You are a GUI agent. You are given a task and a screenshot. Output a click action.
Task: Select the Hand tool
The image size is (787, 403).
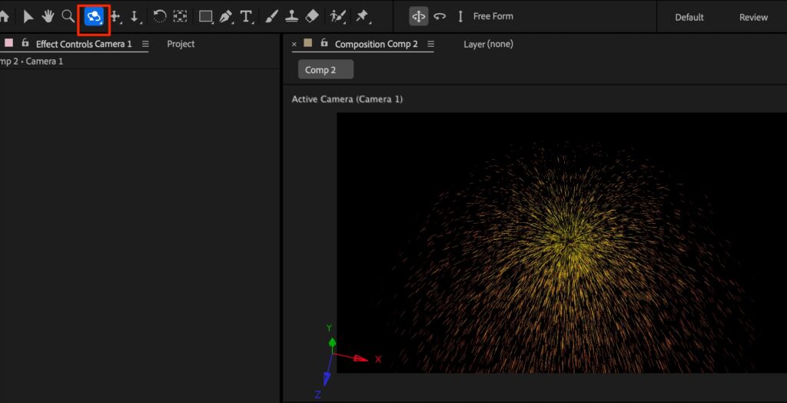[x=48, y=16]
